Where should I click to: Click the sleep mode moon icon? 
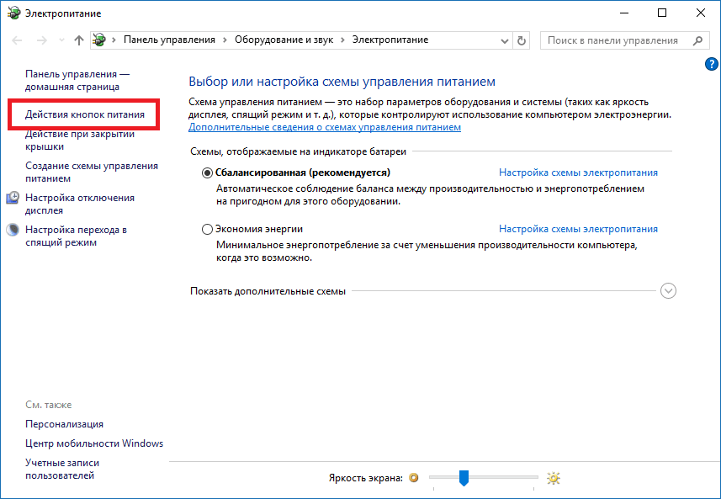[x=13, y=230]
